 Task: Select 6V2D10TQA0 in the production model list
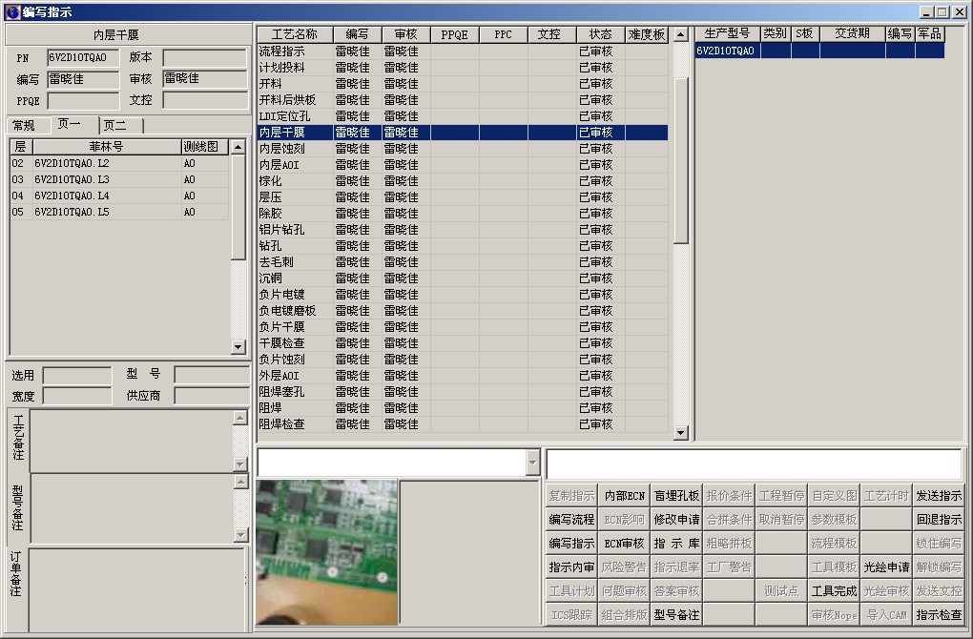pos(819,51)
